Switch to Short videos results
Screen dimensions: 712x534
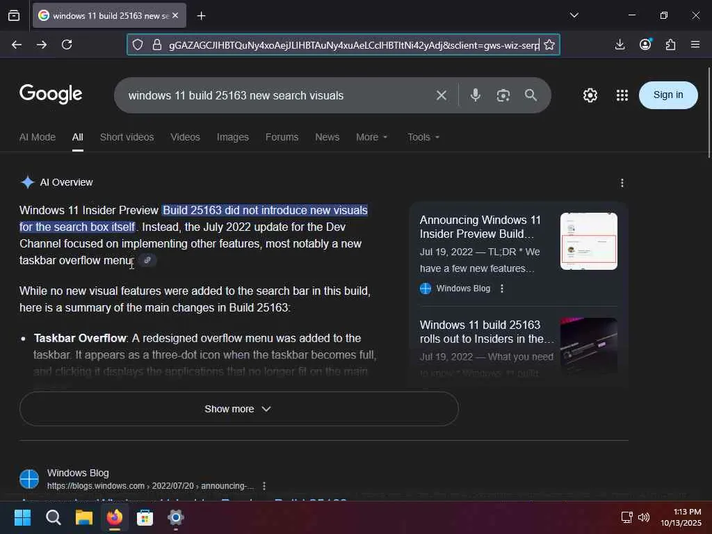pos(127,137)
